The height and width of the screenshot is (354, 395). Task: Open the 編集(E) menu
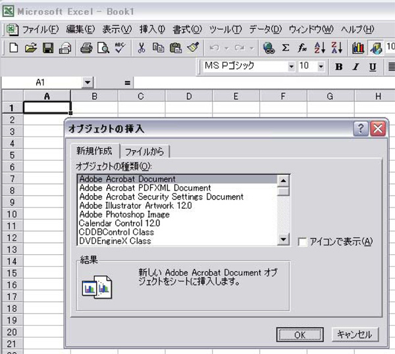[80, 30]
